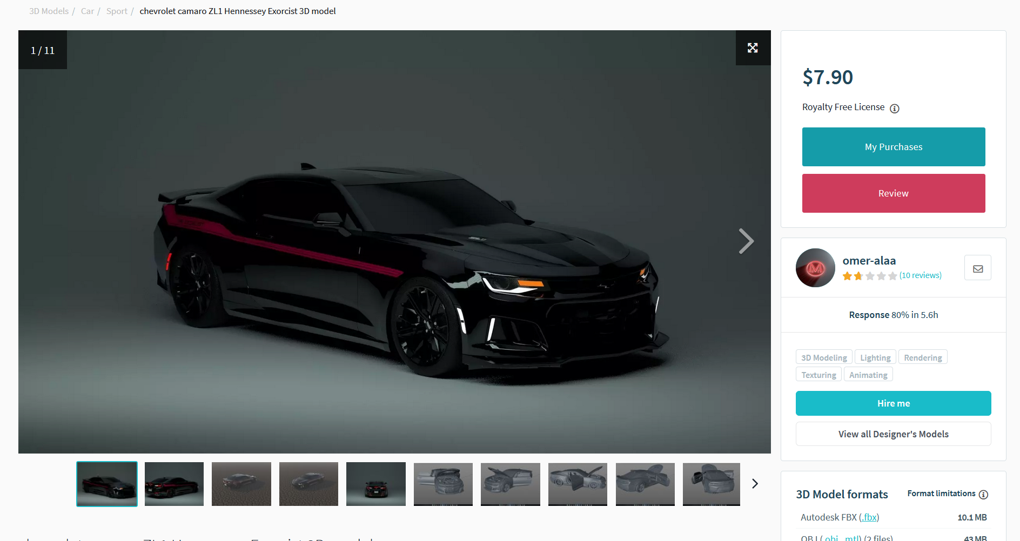Navigate to the Car breadcrumb category
This screenshot has width=1020, height=541.
pyautogui.click(x=87, y=11)
